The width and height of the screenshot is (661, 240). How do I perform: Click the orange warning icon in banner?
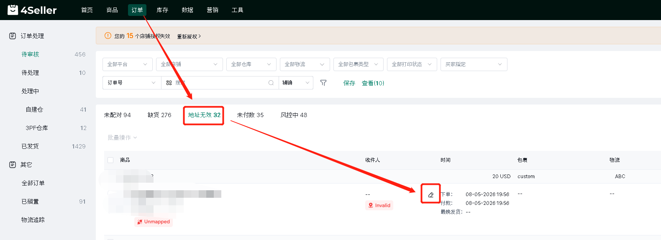pyautogui.click(x=108, y=36)
